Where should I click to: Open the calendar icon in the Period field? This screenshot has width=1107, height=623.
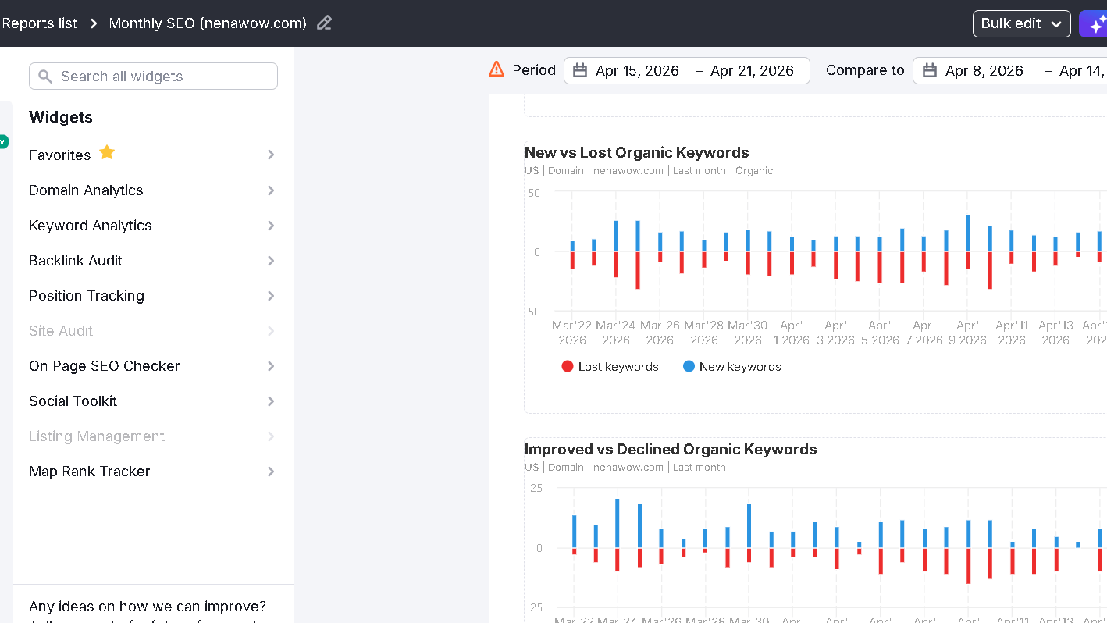click(x=579, y=69)
